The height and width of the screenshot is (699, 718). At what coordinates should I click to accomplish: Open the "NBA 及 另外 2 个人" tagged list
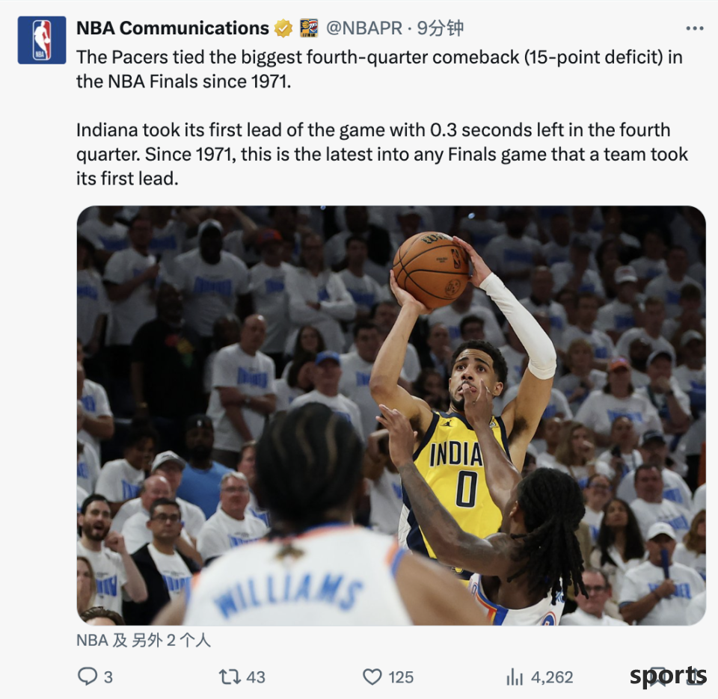[x=144, y=640]
